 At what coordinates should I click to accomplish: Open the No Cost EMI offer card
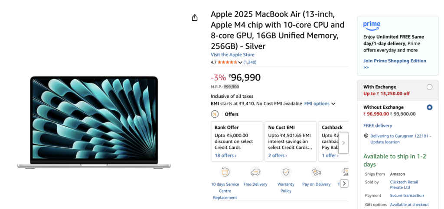[x=290, y=141]
